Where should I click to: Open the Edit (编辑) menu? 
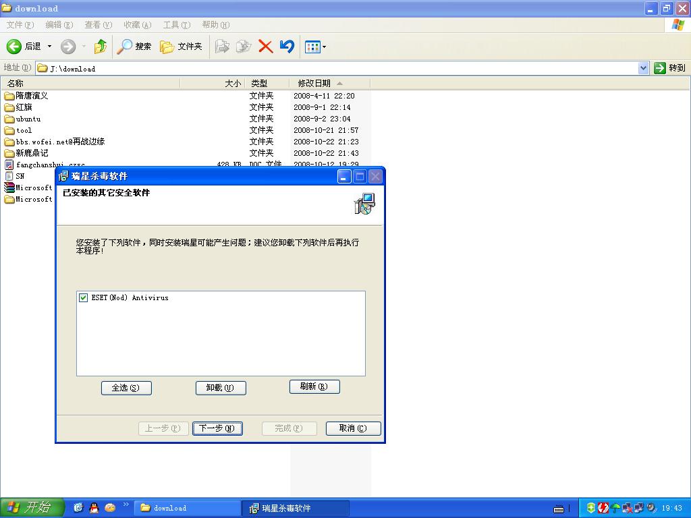[59, 25]
